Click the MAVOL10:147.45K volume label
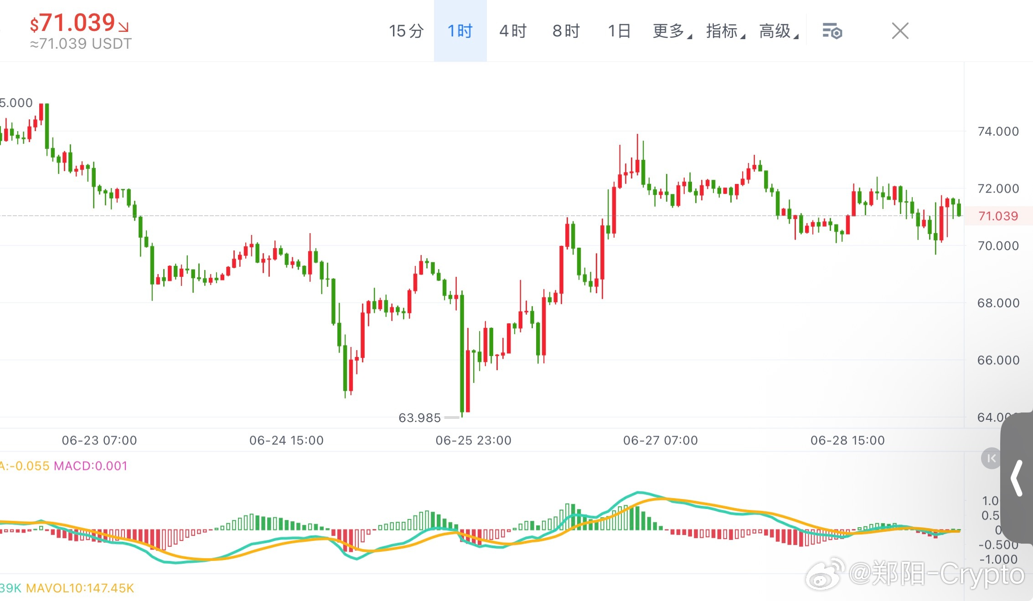The width and height of the screenshot is (1033, 601). point(80,588)
